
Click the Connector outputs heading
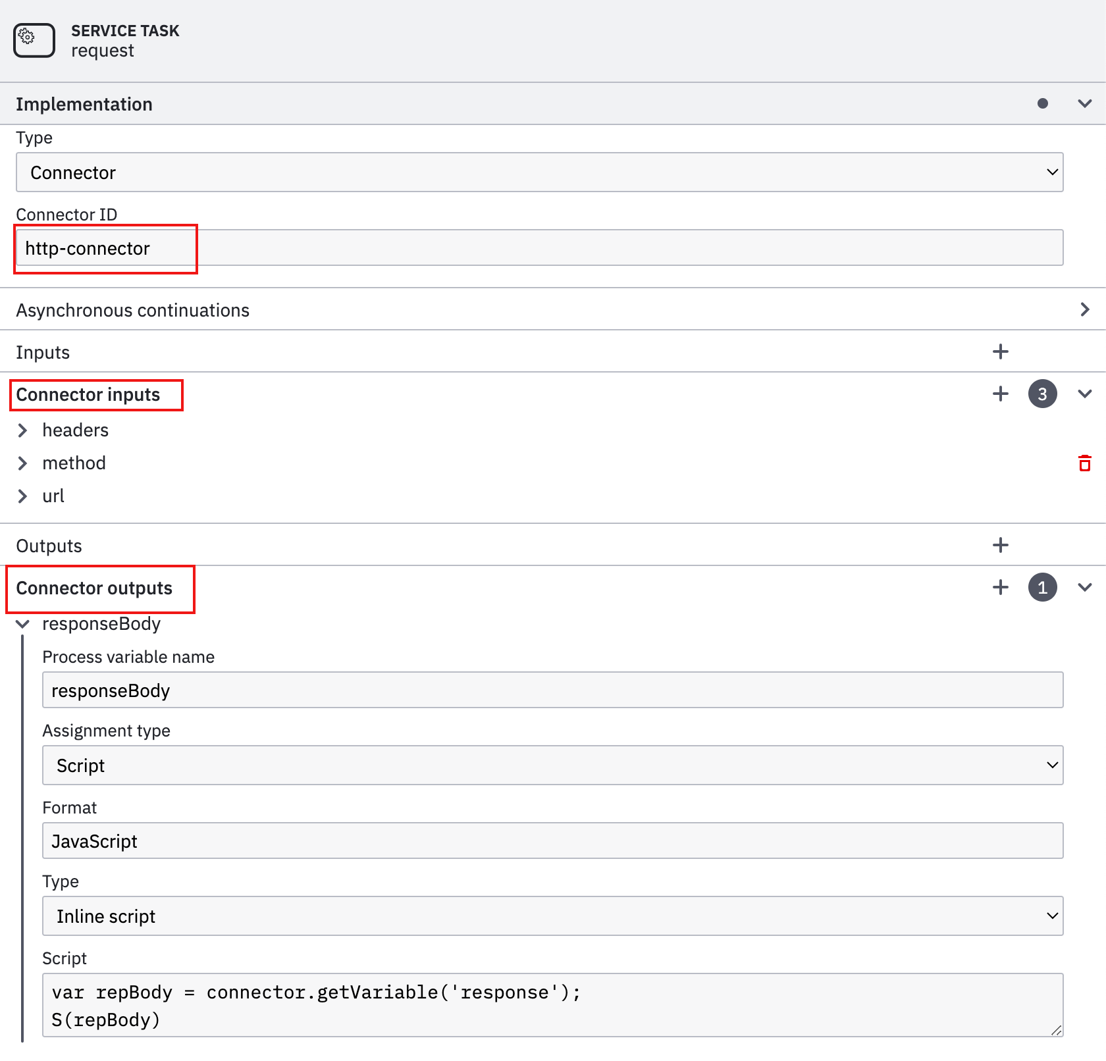point(94,588)
